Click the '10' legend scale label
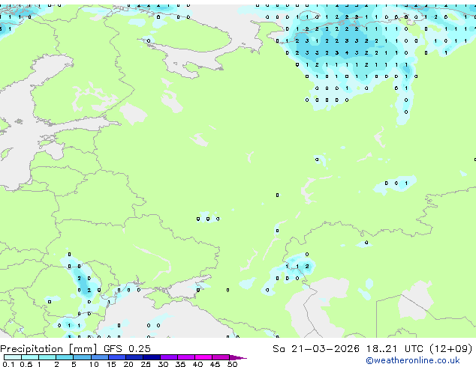 [94, 364]
